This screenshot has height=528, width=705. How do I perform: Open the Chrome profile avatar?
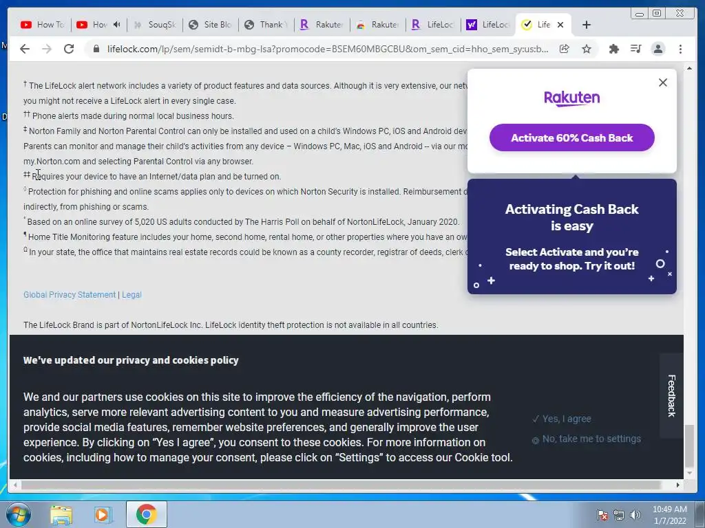[657, 49]
